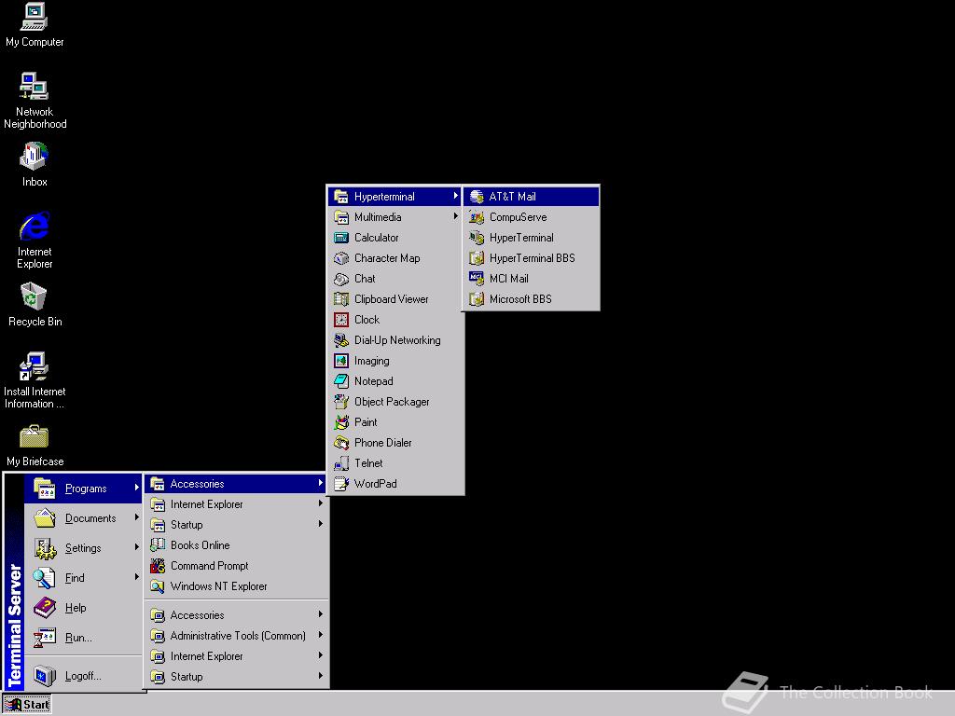Click the Clock icon in Accessories

tap(341, 320)
